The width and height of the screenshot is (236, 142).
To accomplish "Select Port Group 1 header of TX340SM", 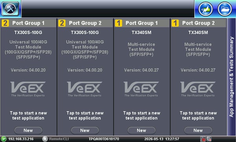I will (x=142, y=23).
